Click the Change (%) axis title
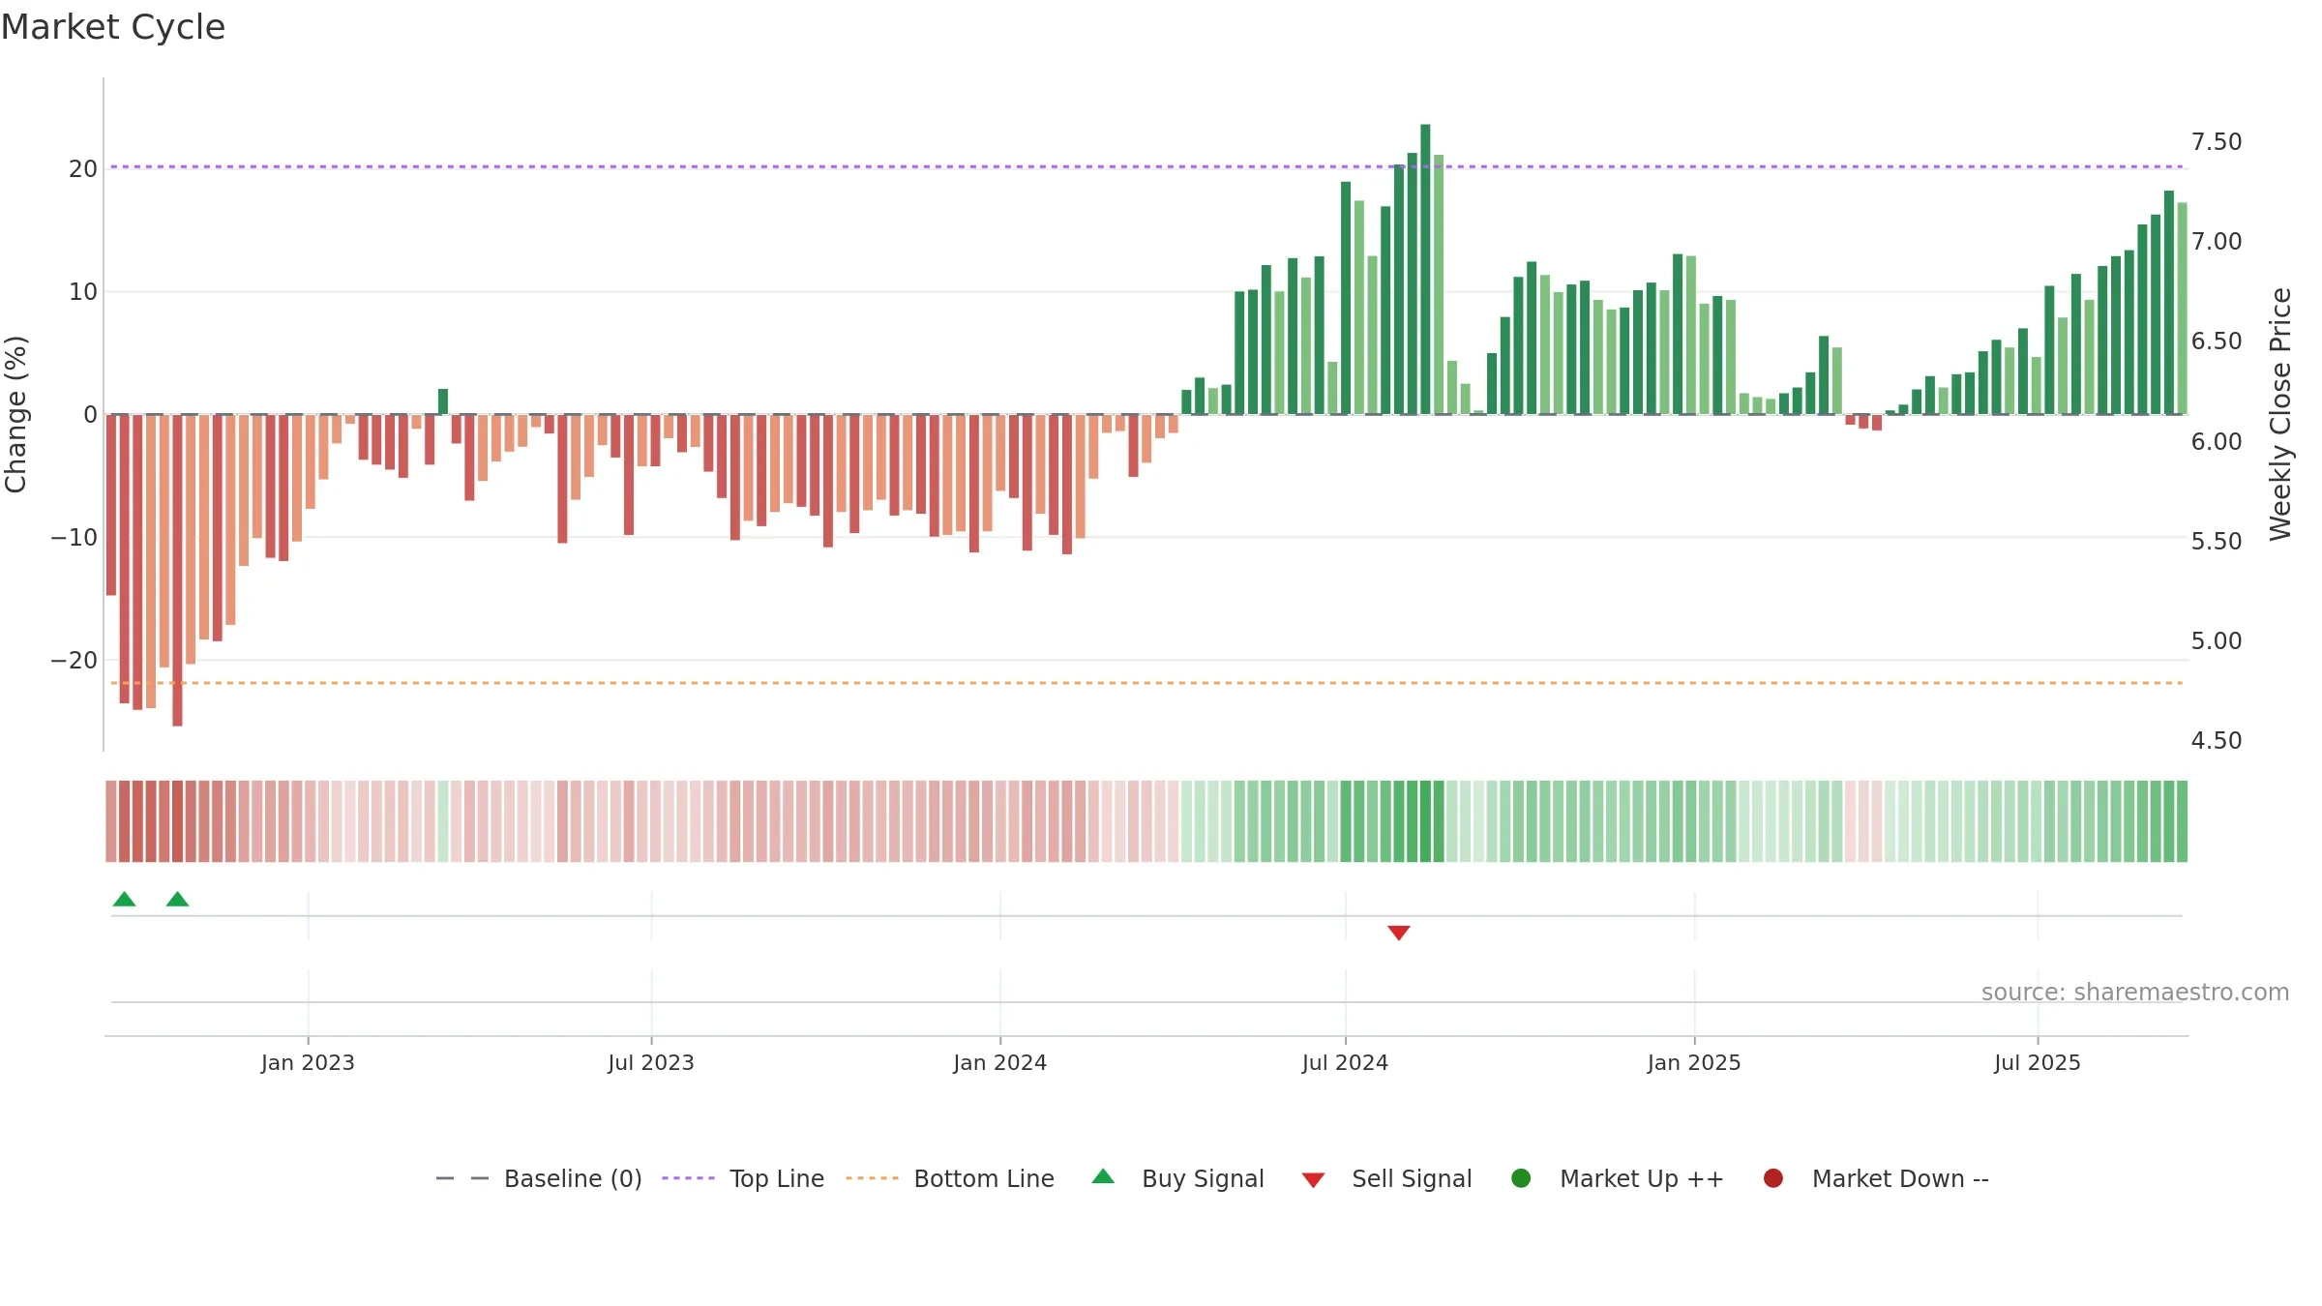 15,414
